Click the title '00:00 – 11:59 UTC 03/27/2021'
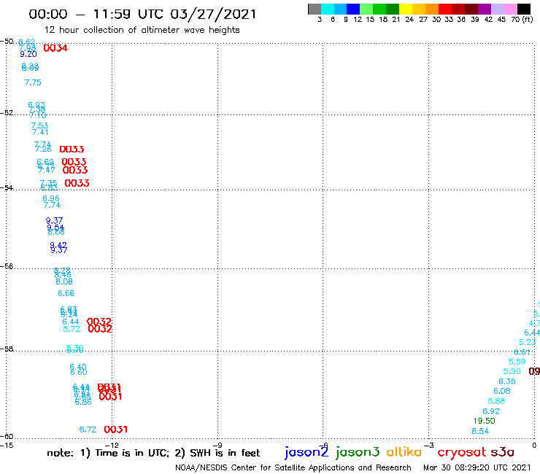This screenshot has height=474, width=540. pos(142,14)
